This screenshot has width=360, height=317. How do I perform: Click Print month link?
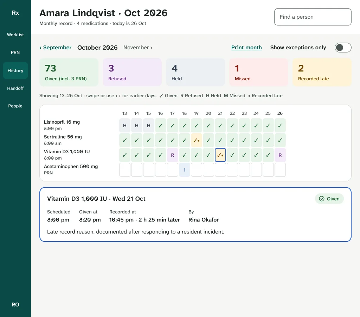tap(246, 48)
